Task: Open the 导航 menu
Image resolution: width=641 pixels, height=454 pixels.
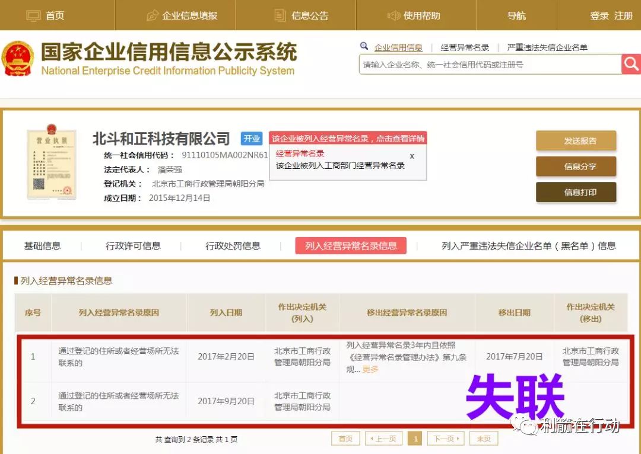Action: [516, 15]
